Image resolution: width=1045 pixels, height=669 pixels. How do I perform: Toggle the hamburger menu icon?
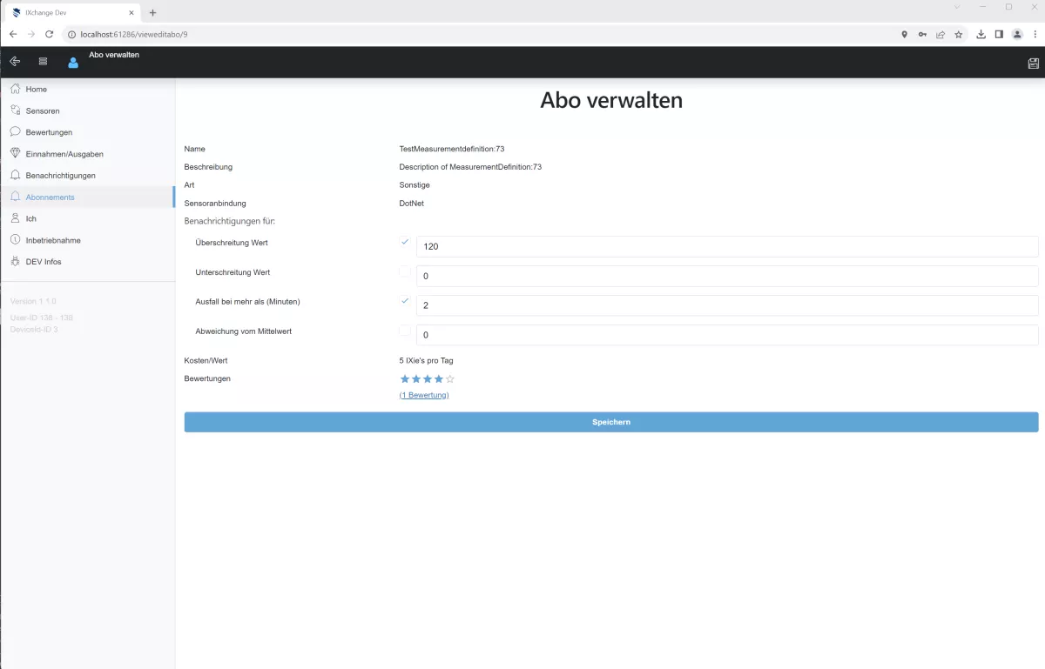pyautogui.click(x=43, y=62)
